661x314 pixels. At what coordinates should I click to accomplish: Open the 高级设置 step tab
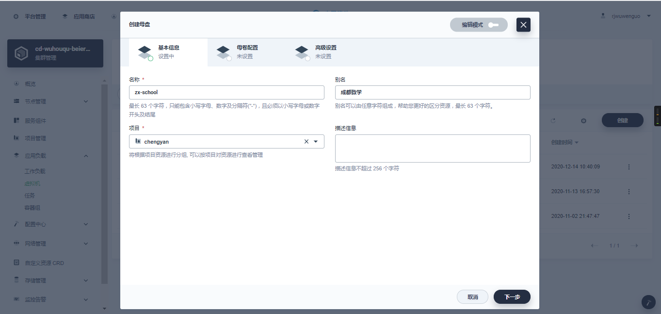tap(325, 52)
